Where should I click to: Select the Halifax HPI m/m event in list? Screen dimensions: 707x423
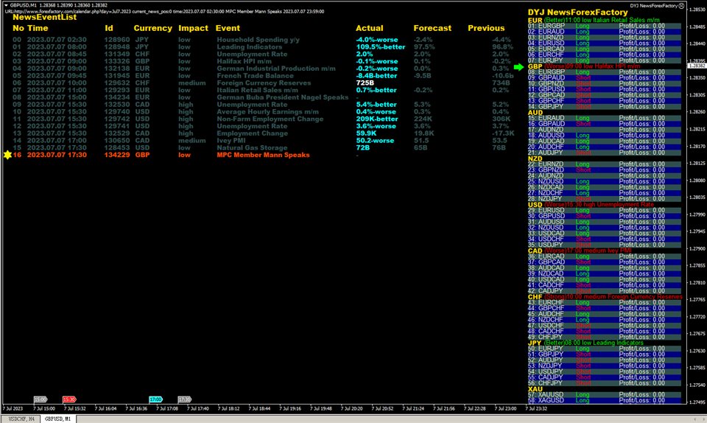[x=244, y=61]
